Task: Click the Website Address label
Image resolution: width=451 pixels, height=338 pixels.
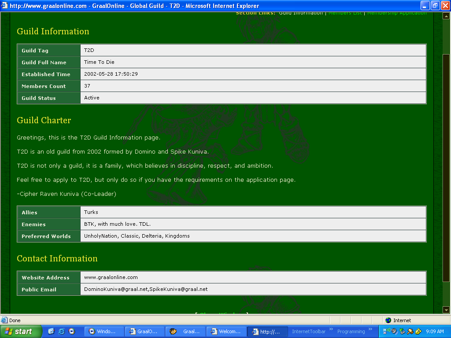Action: coord(49,278)
